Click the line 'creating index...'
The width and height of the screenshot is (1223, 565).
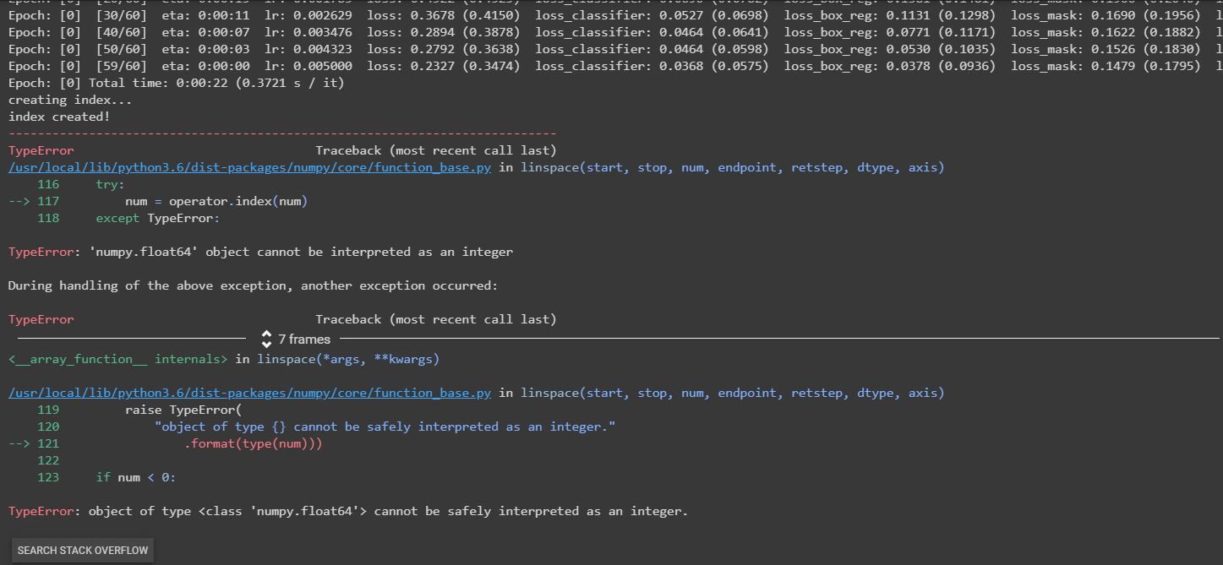tap(70, 100)
